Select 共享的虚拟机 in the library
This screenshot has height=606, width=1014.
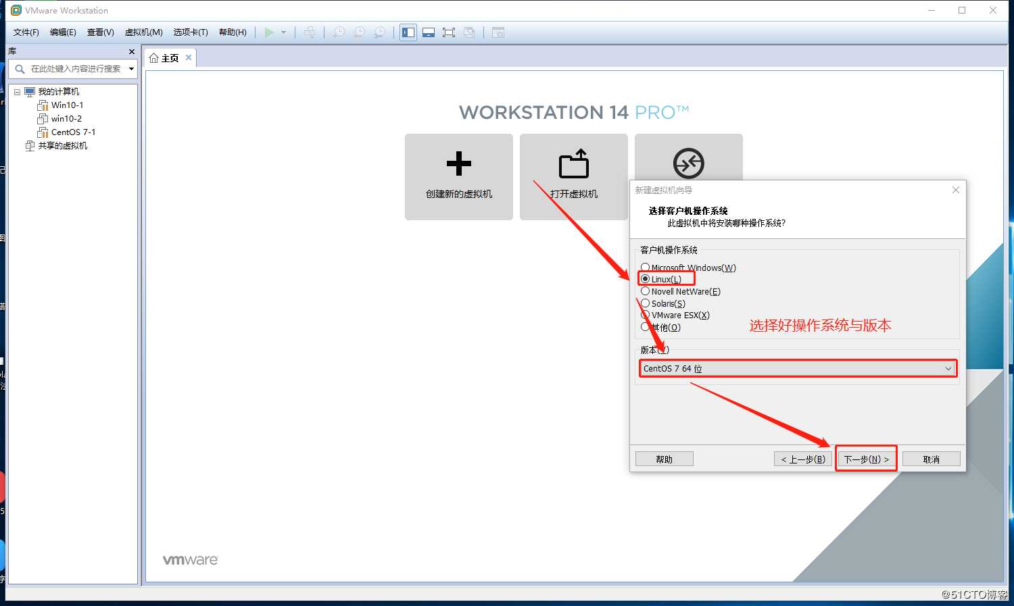[62, 146]
